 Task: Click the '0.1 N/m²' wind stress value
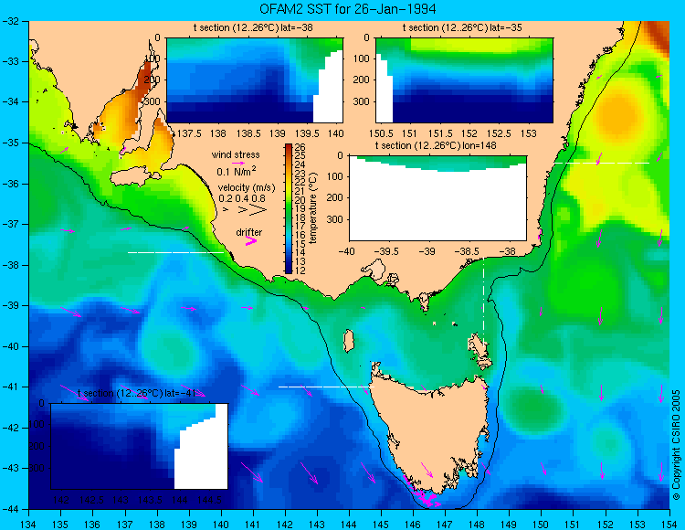[x=237, y=171]
